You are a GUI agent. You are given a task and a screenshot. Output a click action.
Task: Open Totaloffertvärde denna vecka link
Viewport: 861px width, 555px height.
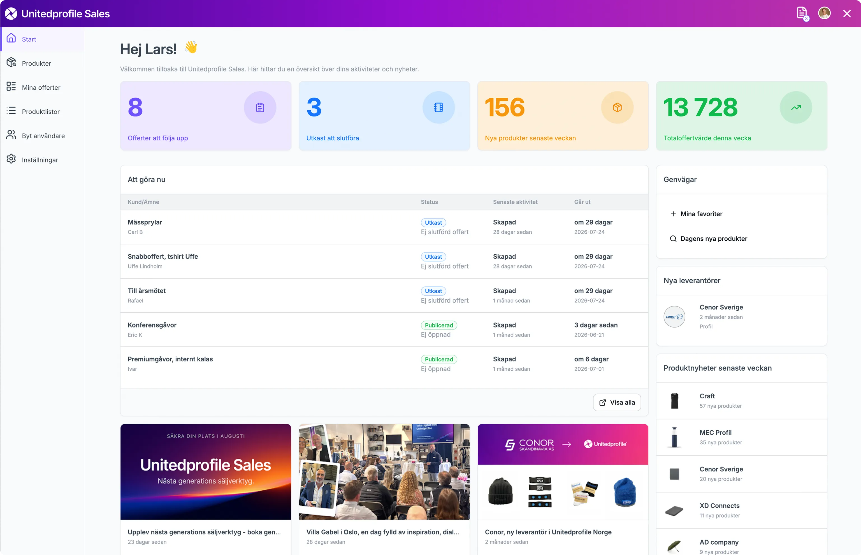click(x=707, y=138)
